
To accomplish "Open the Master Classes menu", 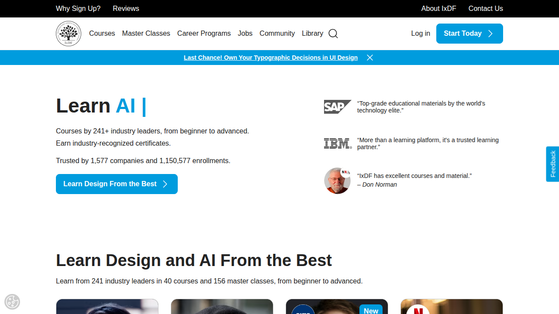I will point(146,34).
